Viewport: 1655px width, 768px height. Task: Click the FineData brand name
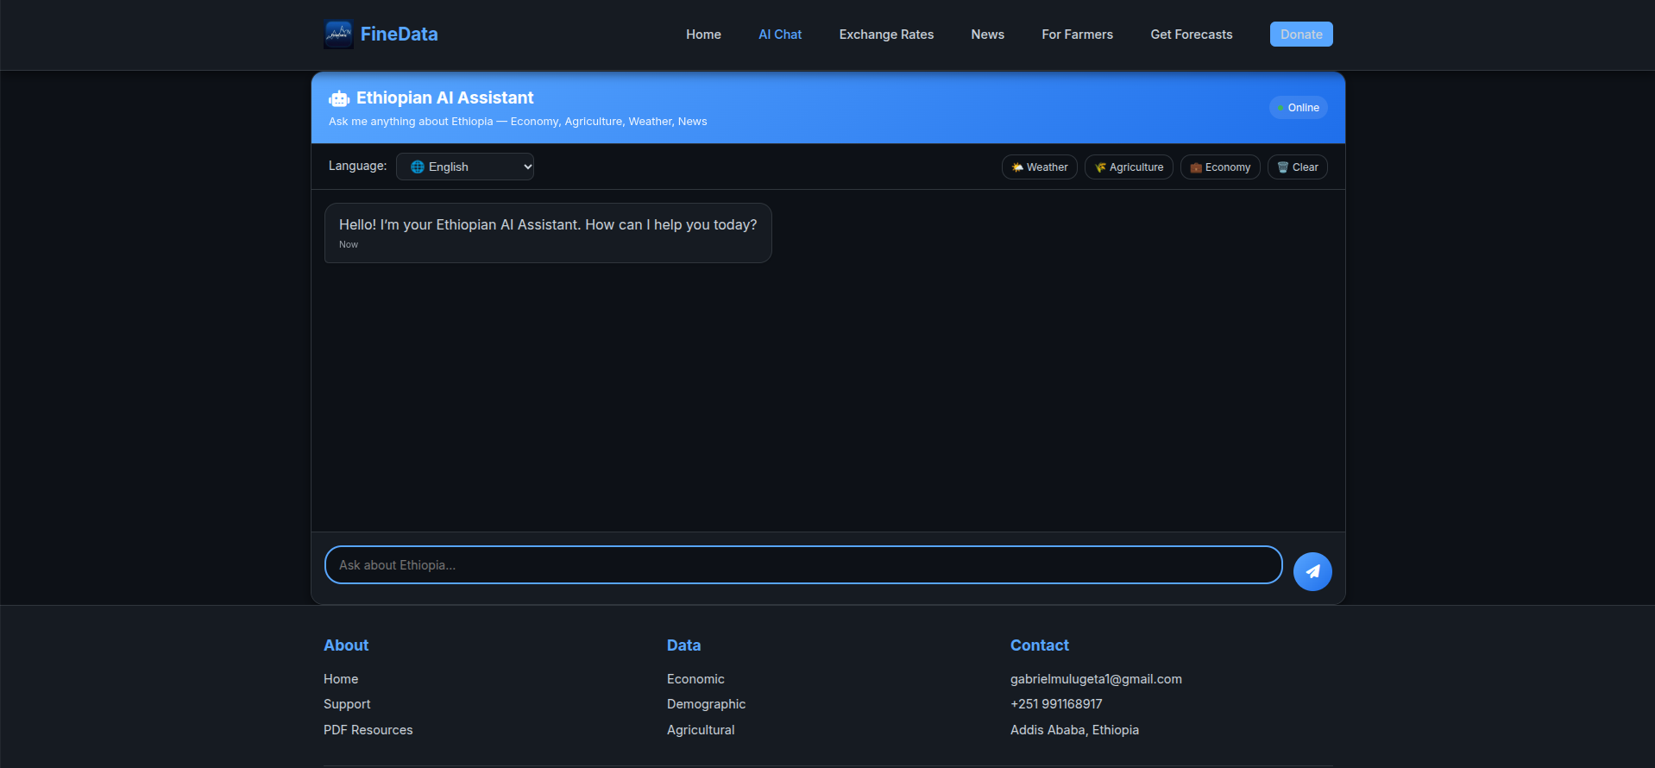[x=399, y=35]
